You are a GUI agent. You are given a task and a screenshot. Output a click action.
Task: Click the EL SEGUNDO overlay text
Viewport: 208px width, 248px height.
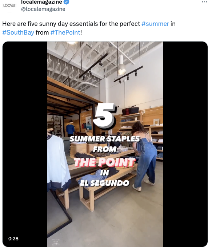(105, 183)
